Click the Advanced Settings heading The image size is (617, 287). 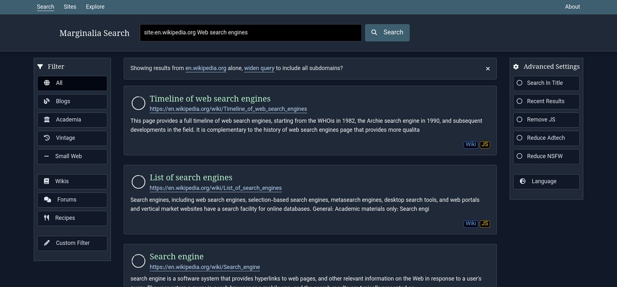pyautogui.click(x=551, y=67)
